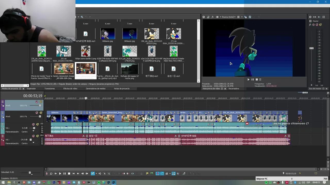Switch to Explorador tab

click(31, 89)
